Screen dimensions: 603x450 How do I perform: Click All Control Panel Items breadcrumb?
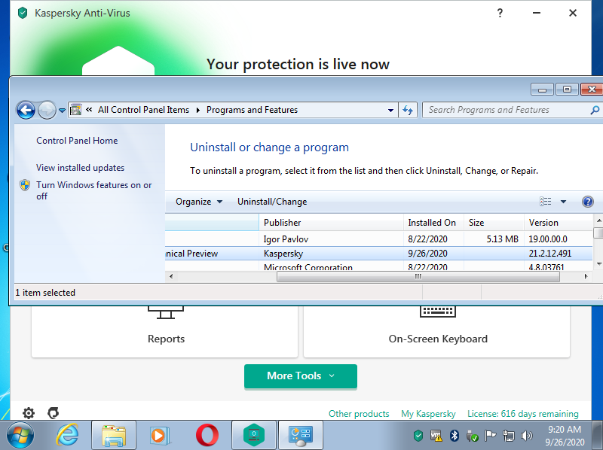(x=143, y=110)
